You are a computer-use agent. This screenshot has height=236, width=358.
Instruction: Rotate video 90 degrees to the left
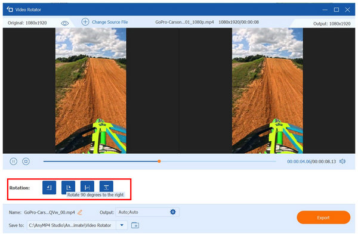click(x=49, y=188)
